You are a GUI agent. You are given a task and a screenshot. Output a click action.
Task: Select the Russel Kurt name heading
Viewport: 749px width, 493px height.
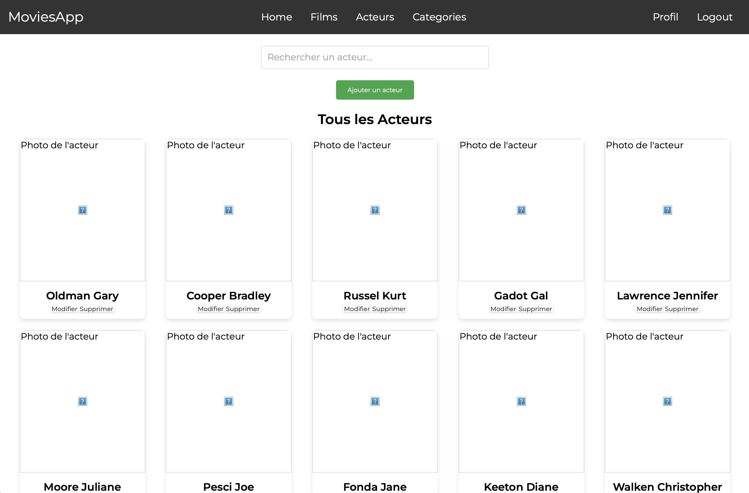[375, 296]
